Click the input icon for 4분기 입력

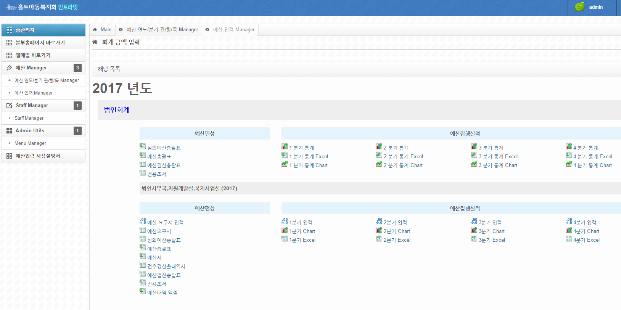point(569,222)
